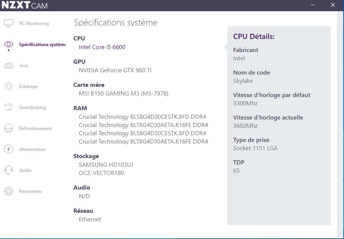
Task: Select the Intel Core i5 6600 entry
Action: (x=102, y=47)
